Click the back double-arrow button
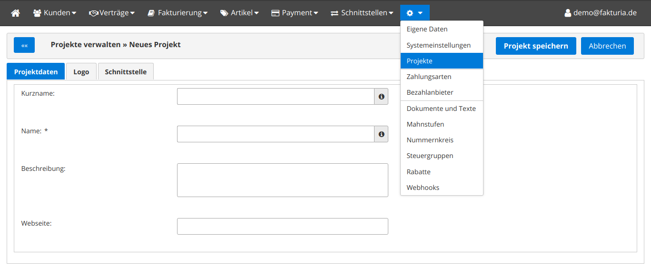 [24, 45]
